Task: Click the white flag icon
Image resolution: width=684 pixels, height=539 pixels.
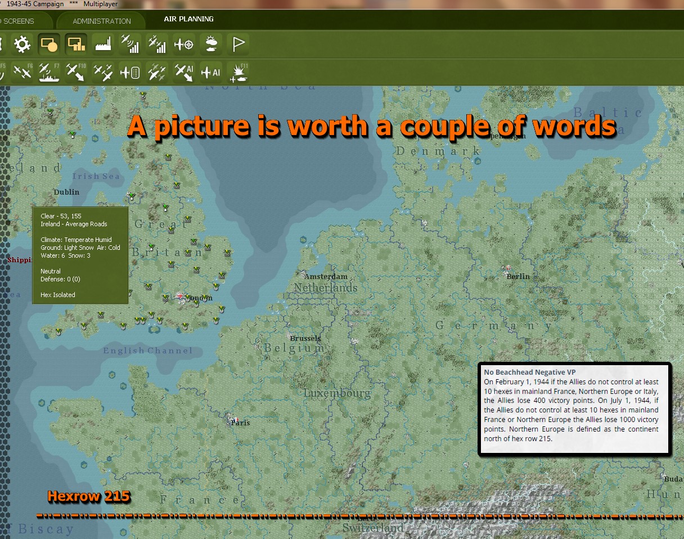Action: (238, 44)
